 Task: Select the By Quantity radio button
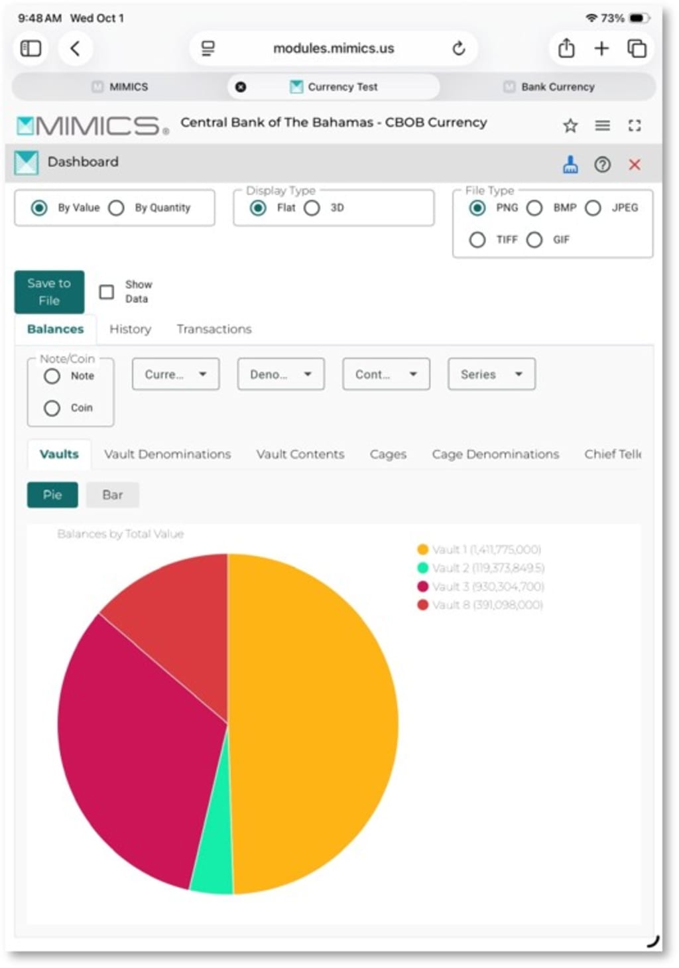coord(116,208)
